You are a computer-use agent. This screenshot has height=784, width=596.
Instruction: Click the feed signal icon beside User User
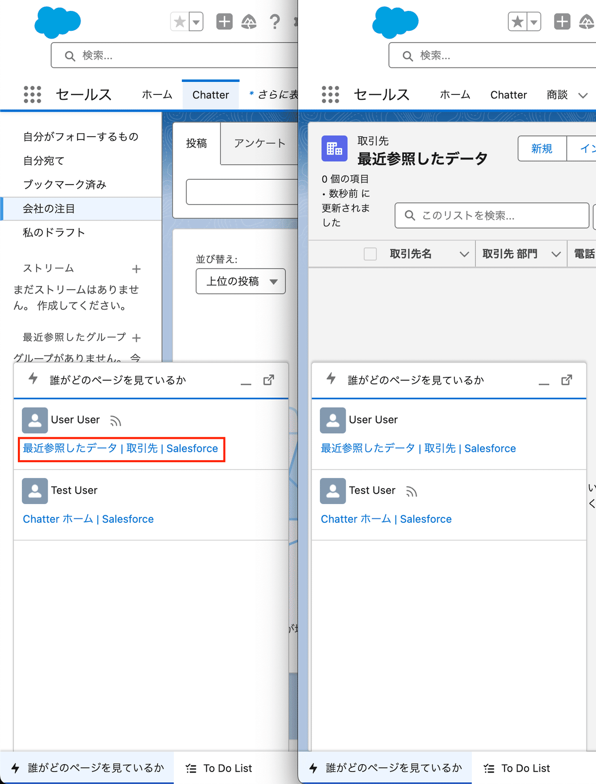tap(116, 421)
